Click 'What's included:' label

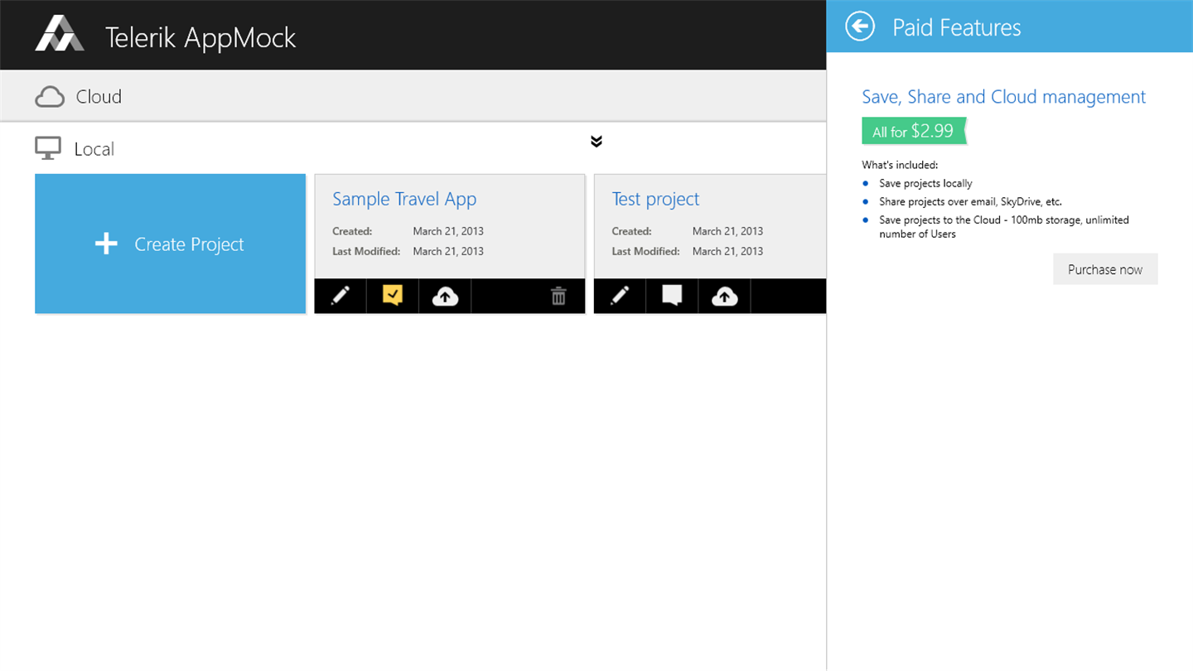pos(900,165)
